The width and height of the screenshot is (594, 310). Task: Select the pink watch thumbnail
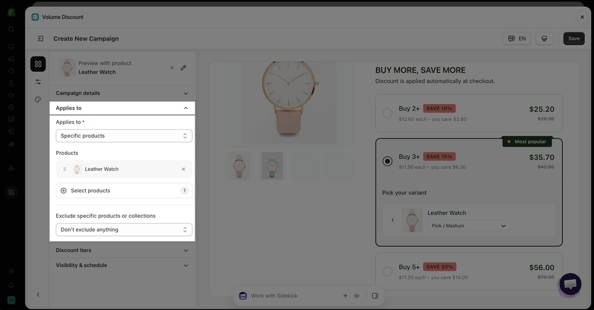(239, 166)
